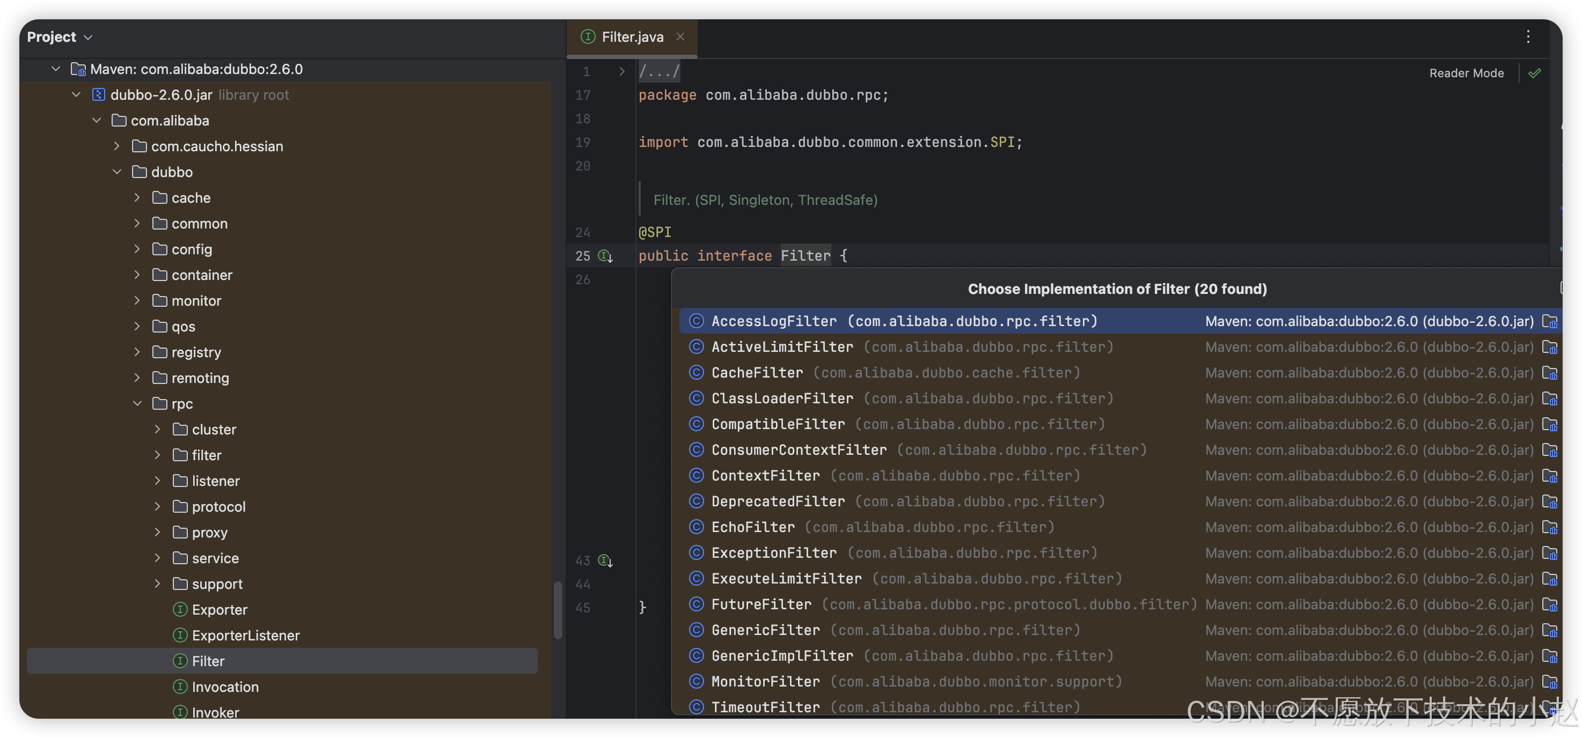Choose EchoFilter implementation
The height and width of the screenshot is (738, 1582).
coord(1120,527)
